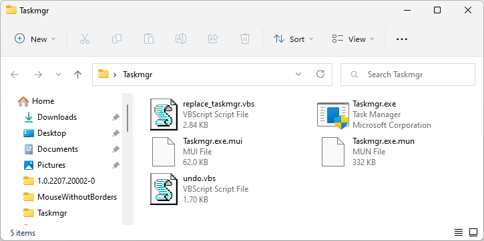The image size is (484, 241).
Task: Open Home in the navigation pane
Action: [x=36, y=101]
